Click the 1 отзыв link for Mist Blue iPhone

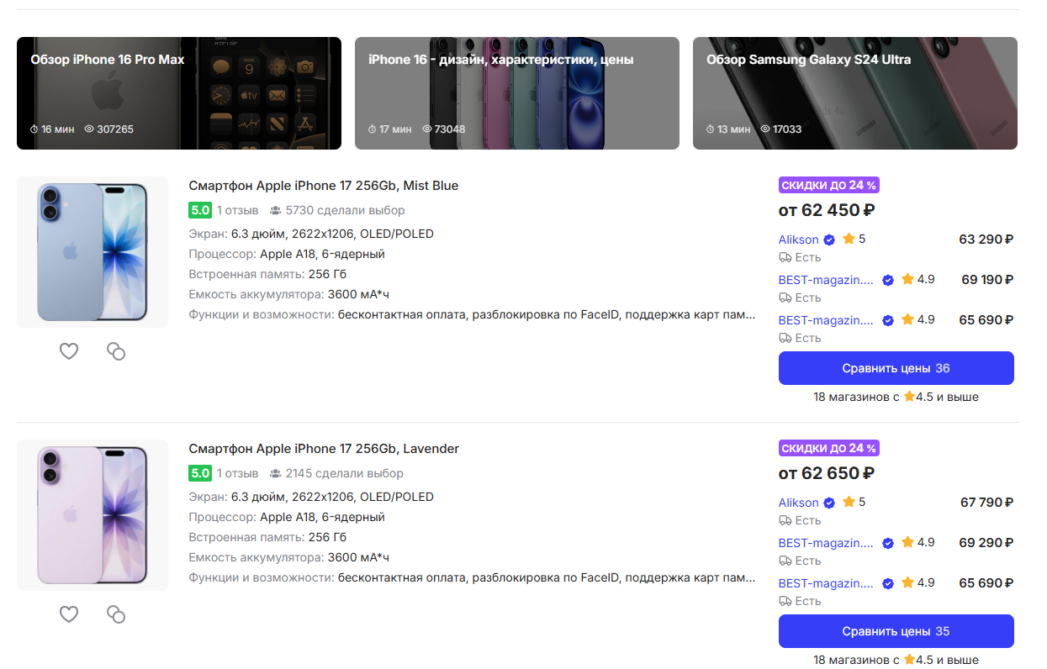(x=237, y=210)
